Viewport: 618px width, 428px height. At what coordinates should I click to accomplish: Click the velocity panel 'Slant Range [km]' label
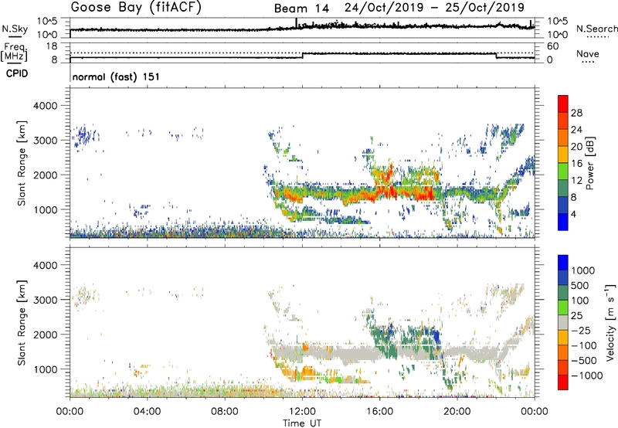point(22,323)
